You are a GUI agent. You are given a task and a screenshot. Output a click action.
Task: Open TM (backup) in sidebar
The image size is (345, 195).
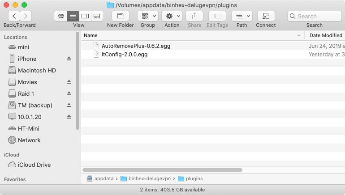[x=35, y=106]
